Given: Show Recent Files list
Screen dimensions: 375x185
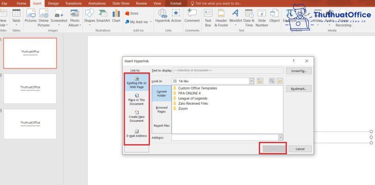Looking at the screenshot, I should [162, 125].
